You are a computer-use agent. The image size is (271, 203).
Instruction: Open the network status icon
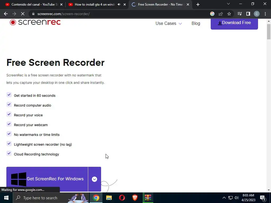pyautogui.click(x=231, y=198)
